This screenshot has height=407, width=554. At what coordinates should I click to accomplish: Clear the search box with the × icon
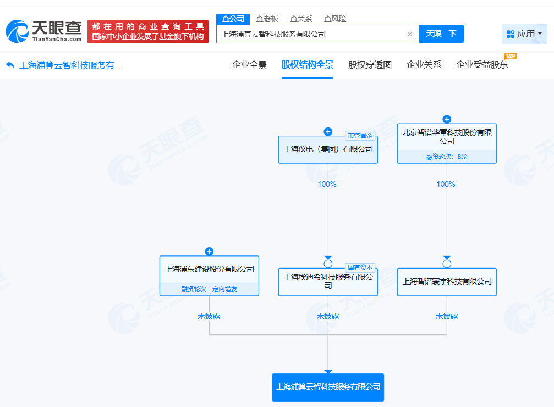pos(410,34)
